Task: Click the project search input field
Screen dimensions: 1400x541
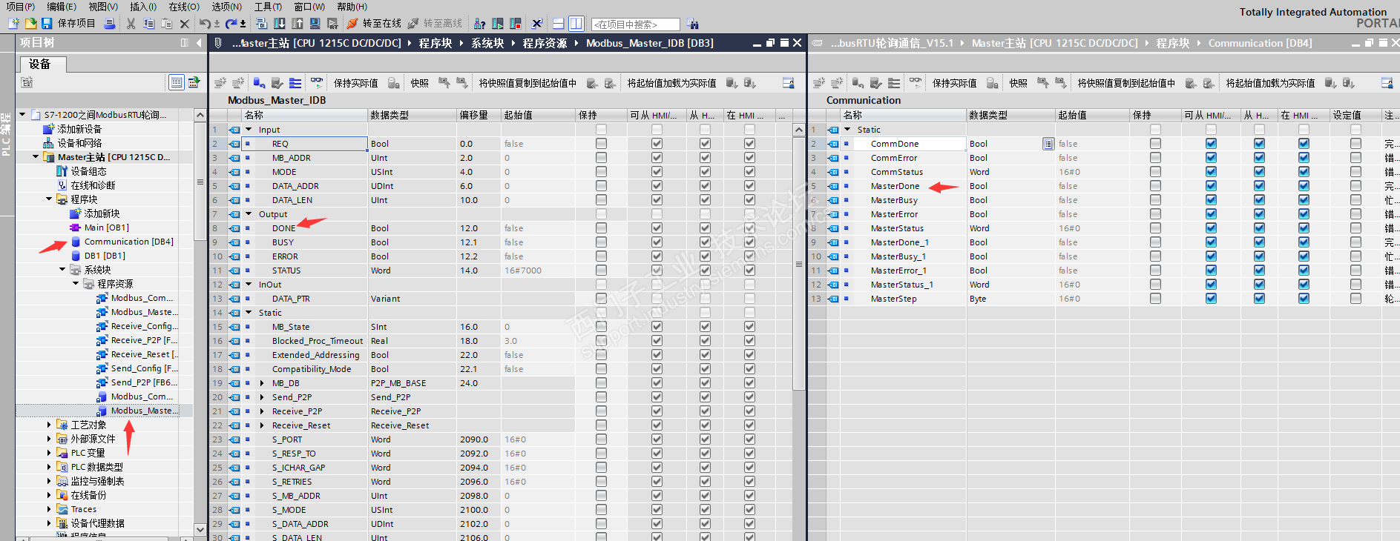Action: pyautogui.click(x=636, y=24)
